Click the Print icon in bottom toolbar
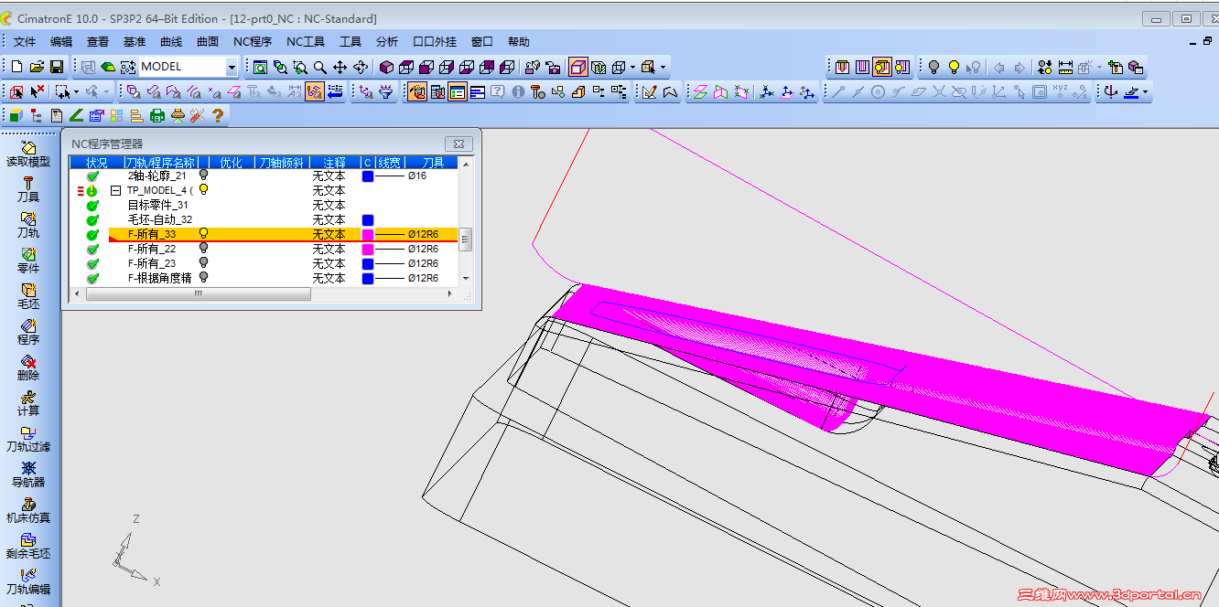This screenshot has width=1219, height=607. click(x=157, y=115)
